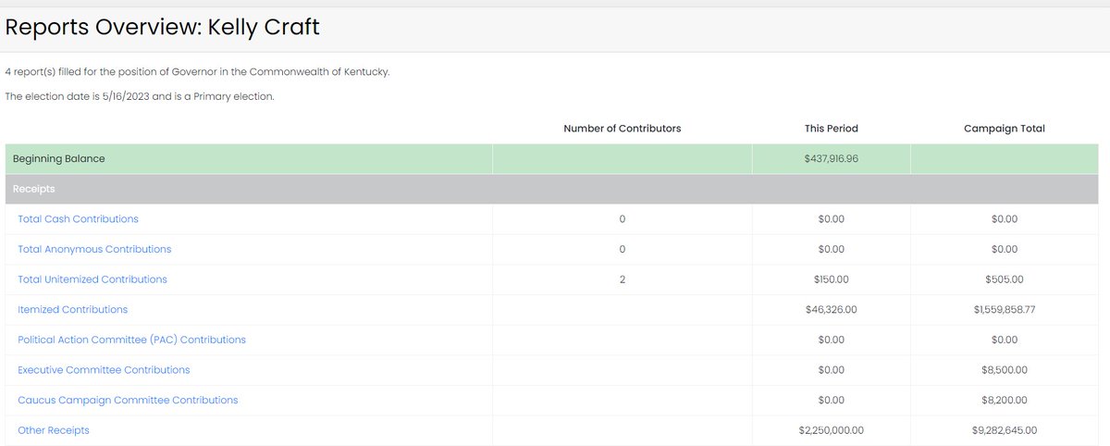Select Executive Committee this-period $0.00 value
Screen dimensions: 1110x446
[x=832, y=370]
